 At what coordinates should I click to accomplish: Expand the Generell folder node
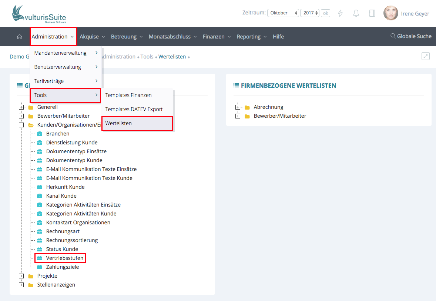click(x=21, y=107)
